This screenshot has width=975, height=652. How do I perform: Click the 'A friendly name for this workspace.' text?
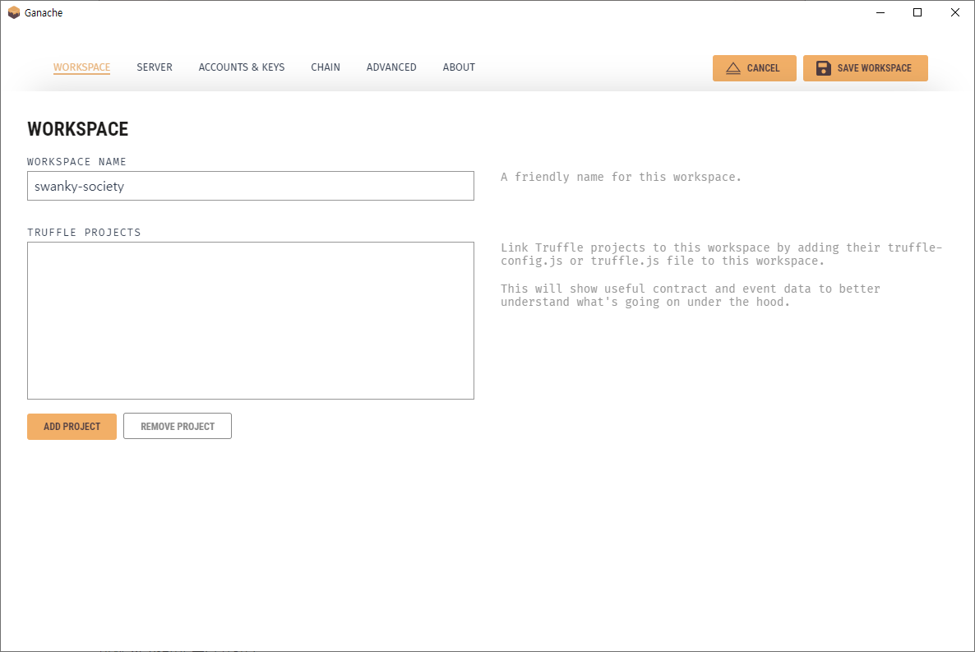pyautogui.click(x=621, y=177)
